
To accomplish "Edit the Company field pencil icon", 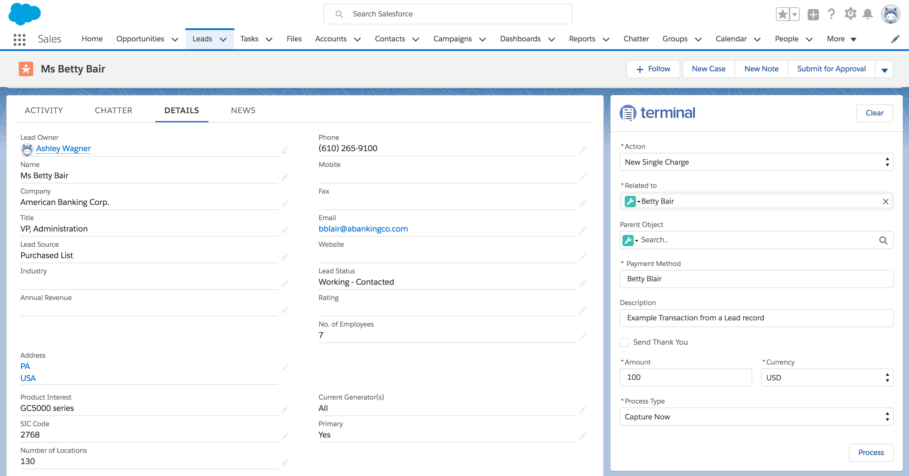I will tap(285, 203).
